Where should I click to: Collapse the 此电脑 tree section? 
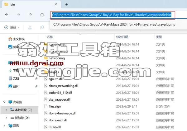4,102
